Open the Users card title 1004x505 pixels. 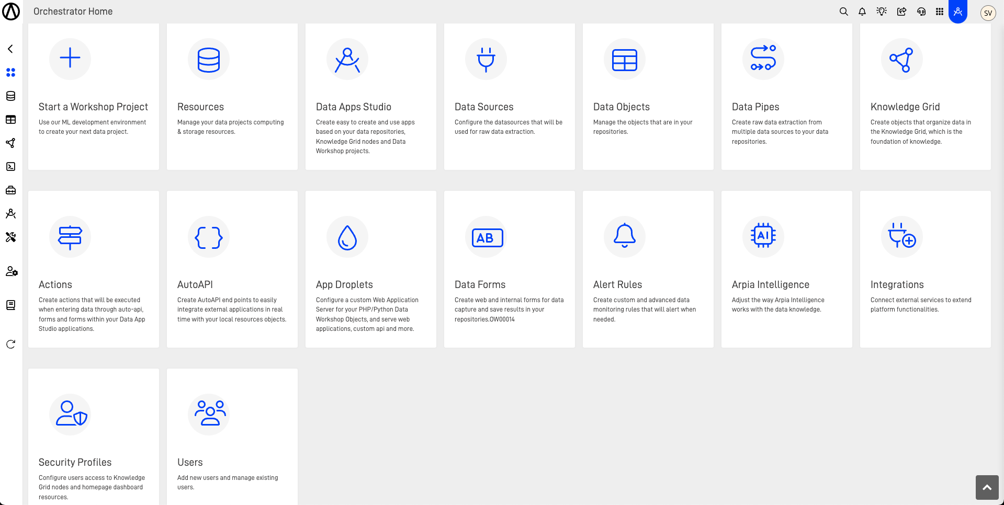190,462
